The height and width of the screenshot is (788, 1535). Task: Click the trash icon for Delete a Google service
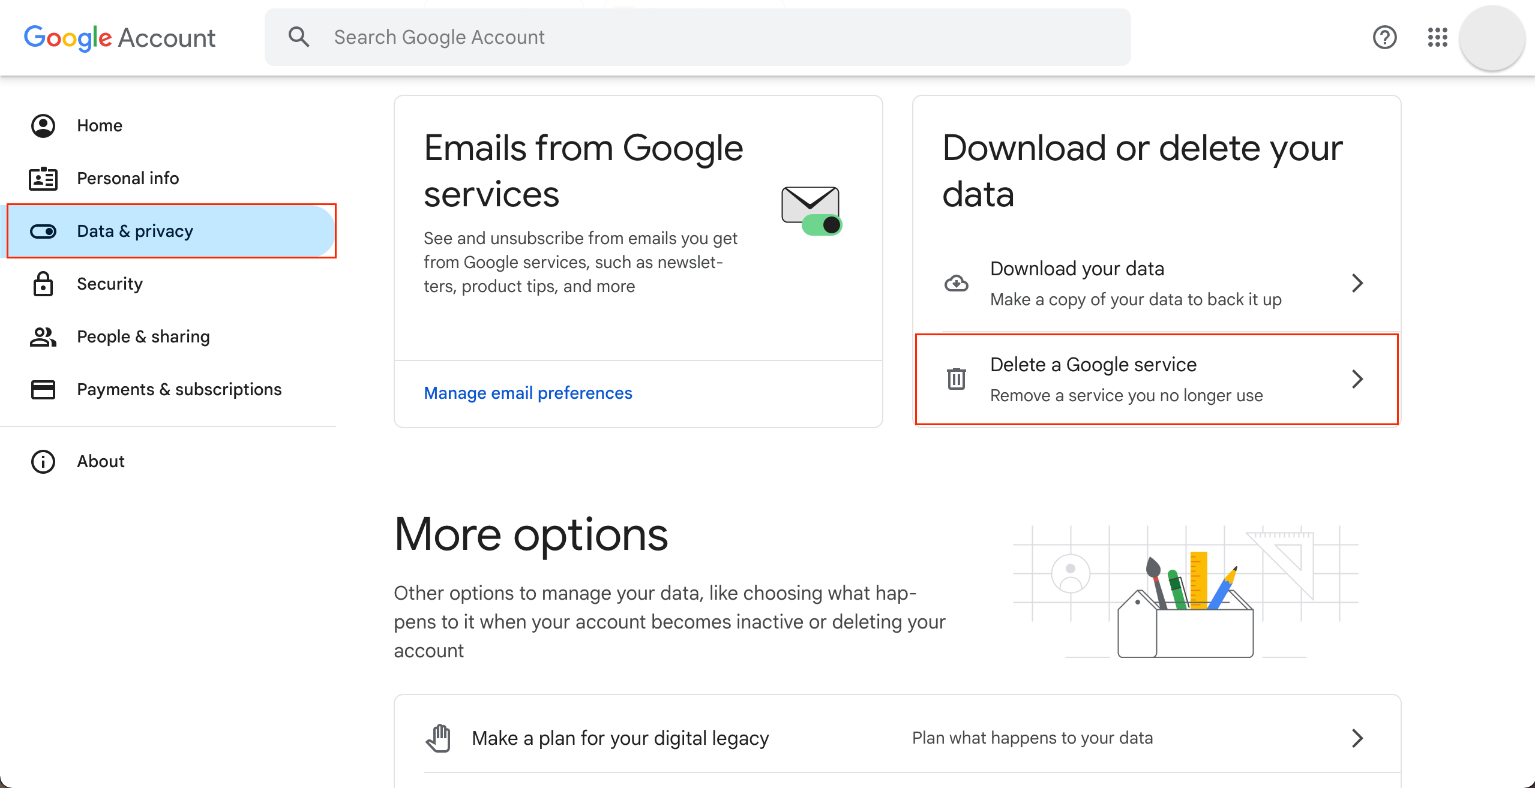click(x=955, y=379)
